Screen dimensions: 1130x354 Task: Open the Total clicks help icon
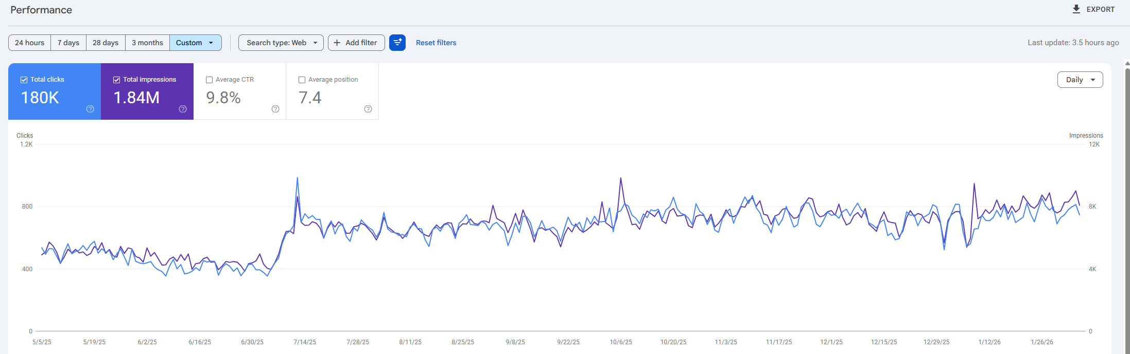tap(90, 109)
